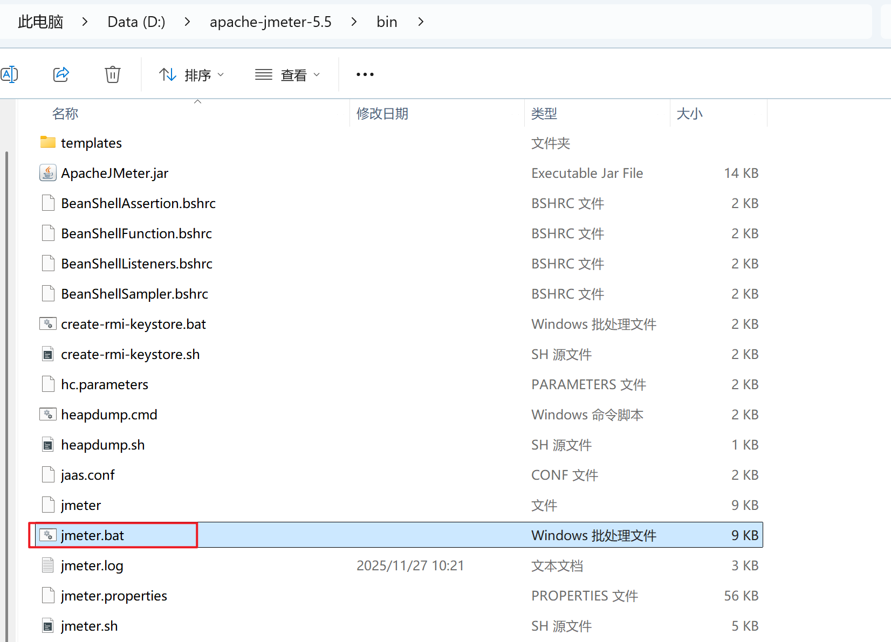Click the templates folder icon
The width and height of the screenshot is (891, 642).
[48, 142]
